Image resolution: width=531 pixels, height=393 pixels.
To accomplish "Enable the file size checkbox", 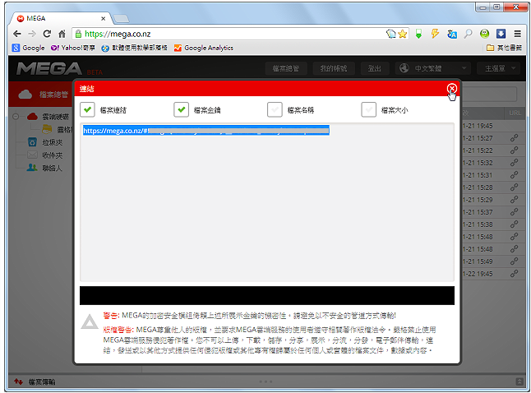I will click(369, 110).
